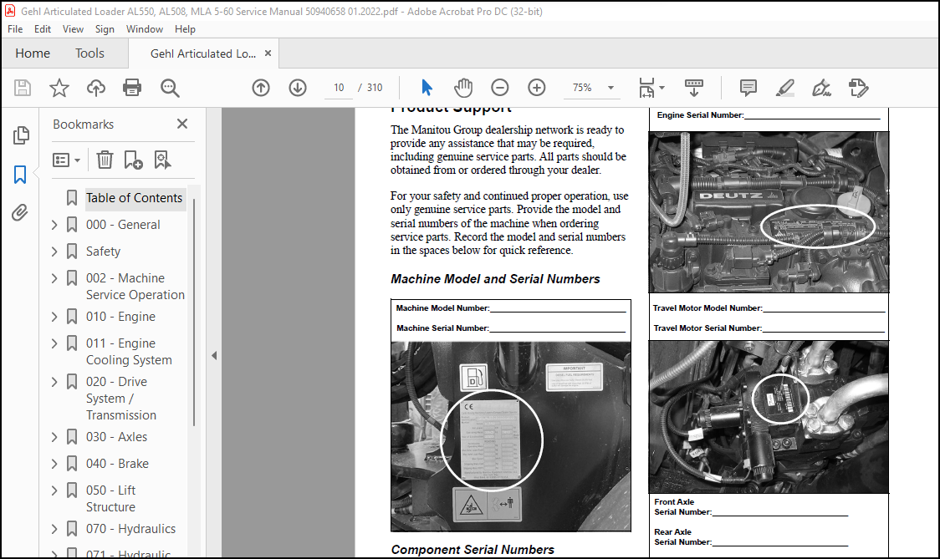Click the Deutz engine photo
This screenshot has height=559, width=940.
769,212
